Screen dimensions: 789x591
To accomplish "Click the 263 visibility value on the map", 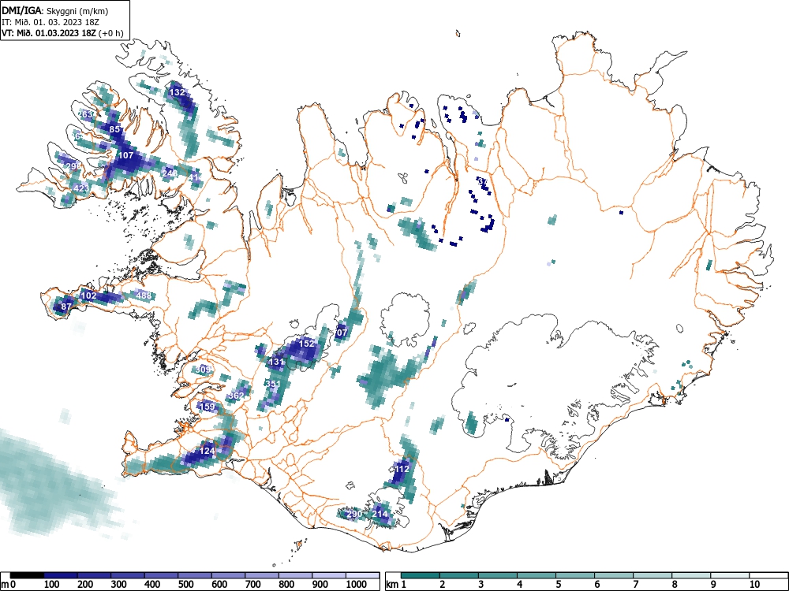I will click(x=85, y=114).
